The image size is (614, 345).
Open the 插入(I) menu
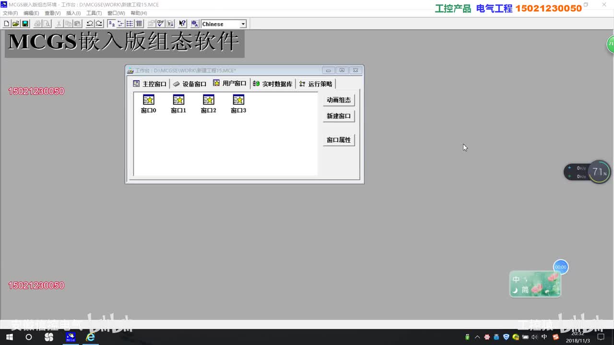(x=73, y=13)
